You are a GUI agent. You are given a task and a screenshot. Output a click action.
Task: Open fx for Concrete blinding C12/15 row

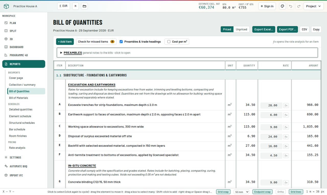click(x=286, y=182)
